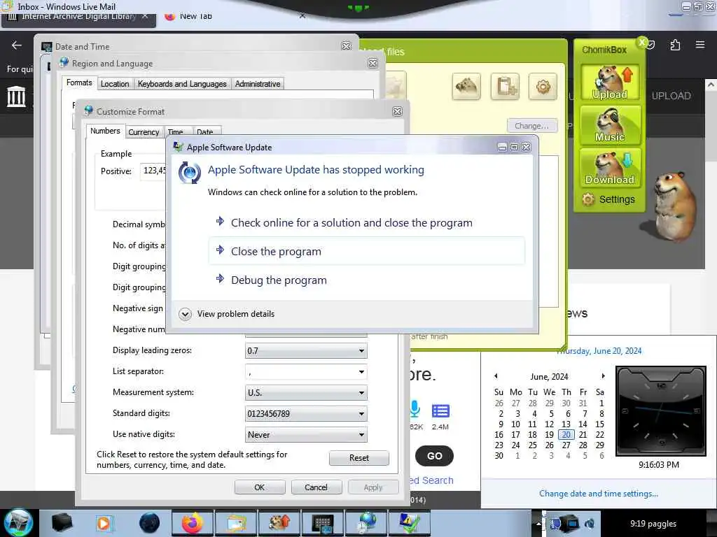The height and width of the screenshot is (537, 717).
Task: Show hidden tray icons arrow
Action: point(538,524)
